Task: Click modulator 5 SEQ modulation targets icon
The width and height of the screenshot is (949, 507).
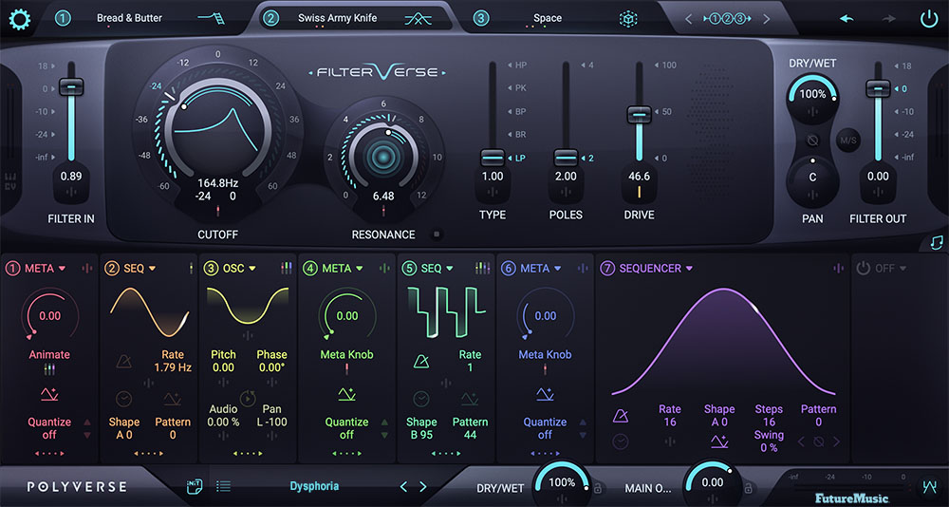Action: 482,268
